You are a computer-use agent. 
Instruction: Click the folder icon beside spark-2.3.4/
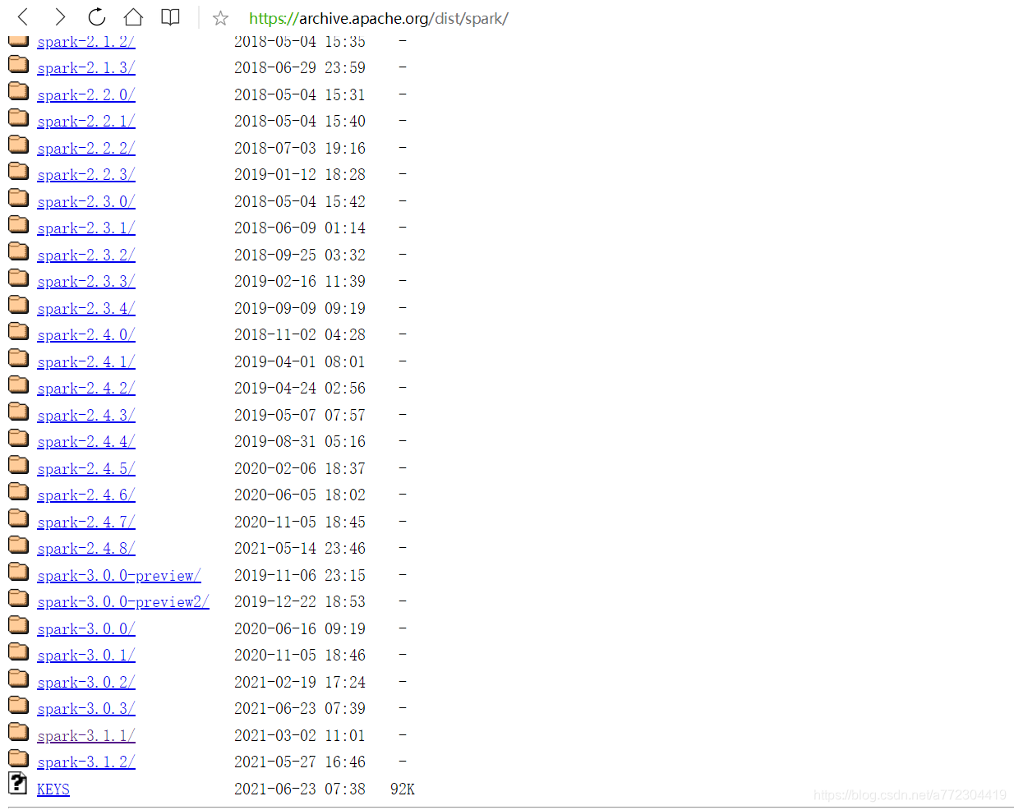tap(18, 305)
